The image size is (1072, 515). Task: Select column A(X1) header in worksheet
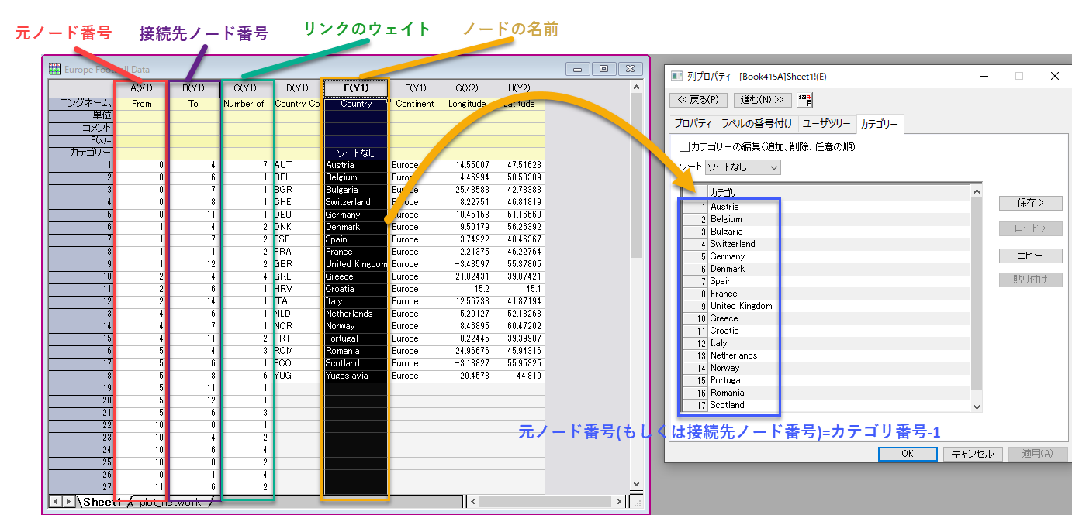pos(141,88)
